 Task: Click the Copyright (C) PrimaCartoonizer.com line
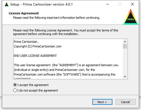click(38, 46)
